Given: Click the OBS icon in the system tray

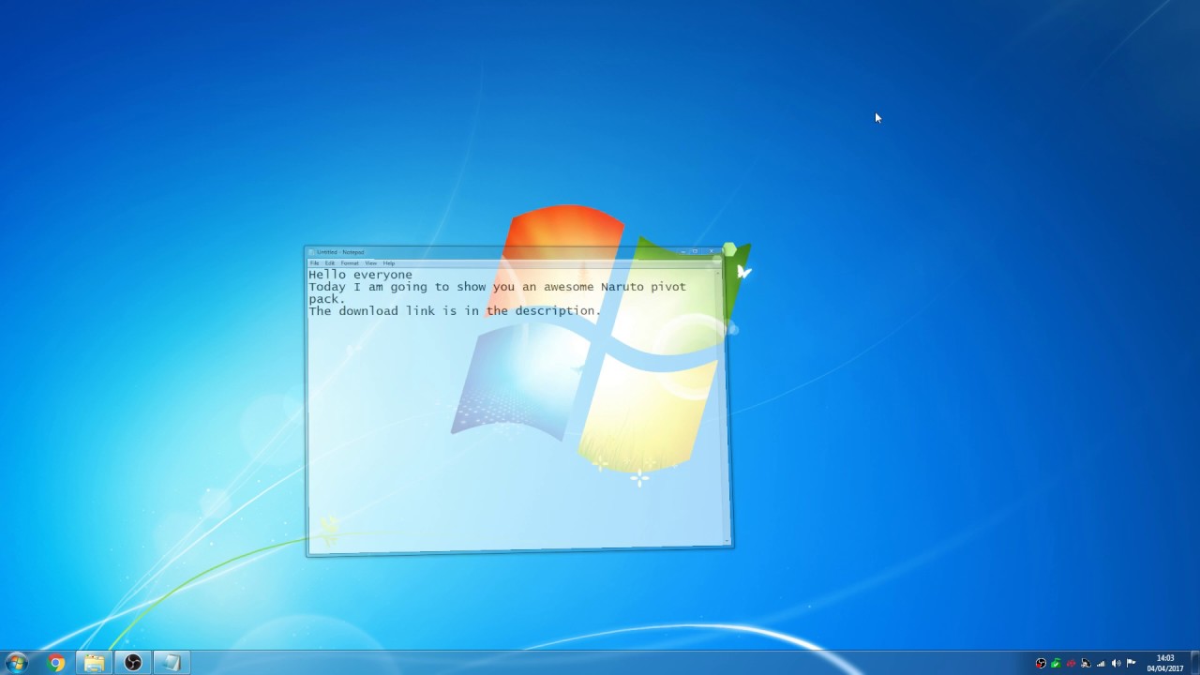Looking at the screenshot, I should click(x=1041, y=663).
